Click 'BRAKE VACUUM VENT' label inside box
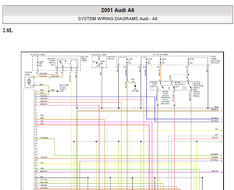234x190 pixels. 178,85
